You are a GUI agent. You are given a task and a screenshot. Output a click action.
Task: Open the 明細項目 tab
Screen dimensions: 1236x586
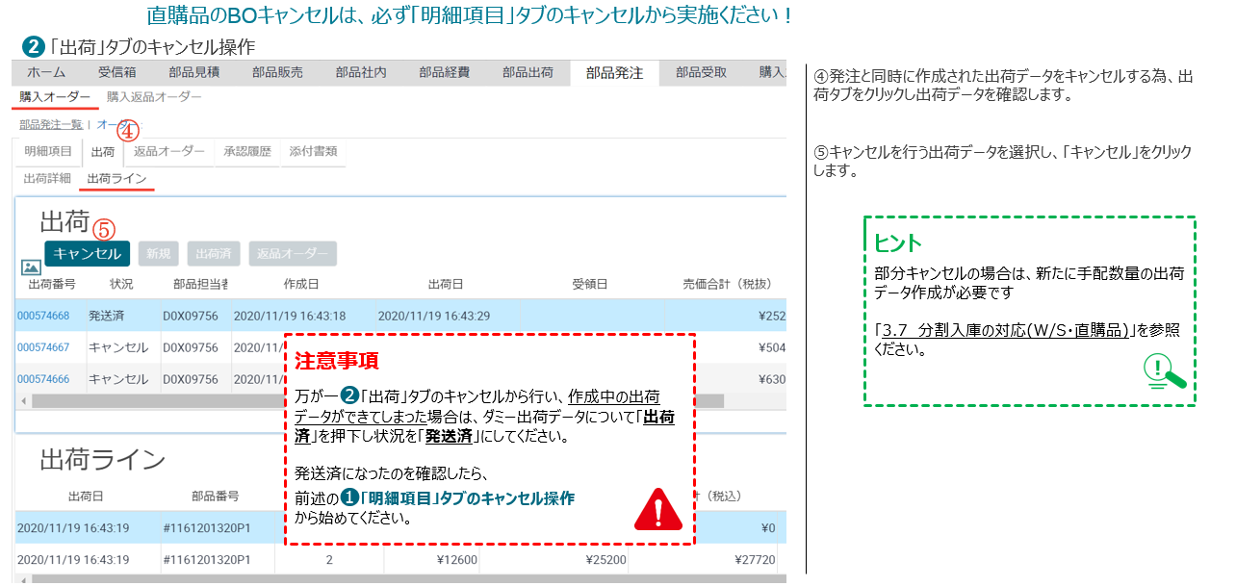pyautogui.click(x=48, y=152)
